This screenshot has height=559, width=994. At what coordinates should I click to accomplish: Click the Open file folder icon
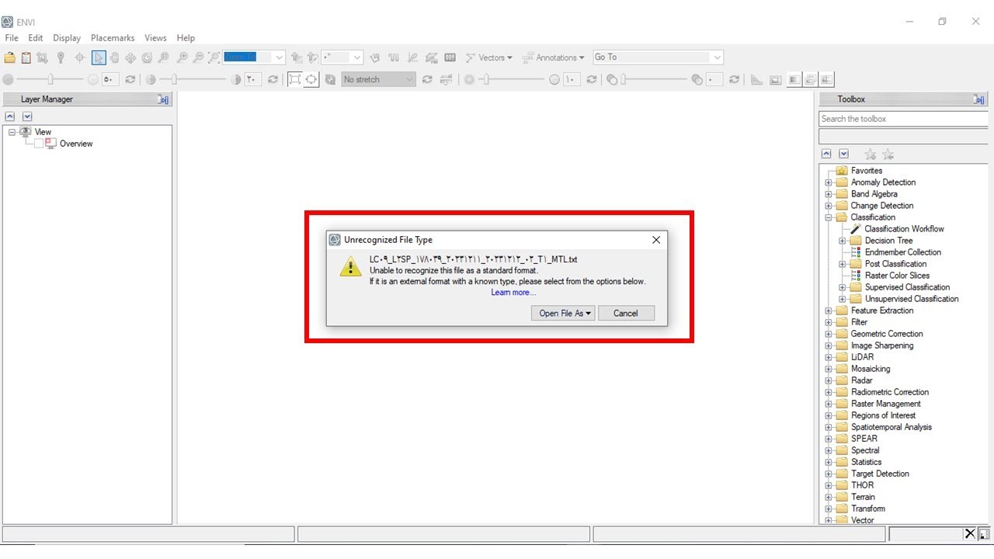point(9,57)
